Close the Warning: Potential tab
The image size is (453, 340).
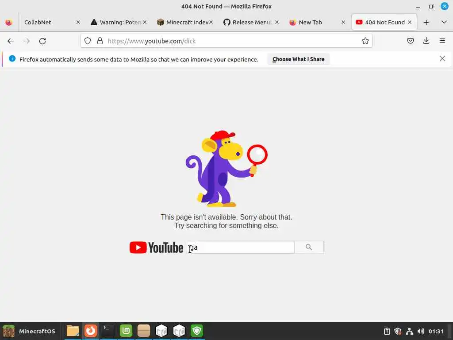pyautogui.click(x=145, y=22)
